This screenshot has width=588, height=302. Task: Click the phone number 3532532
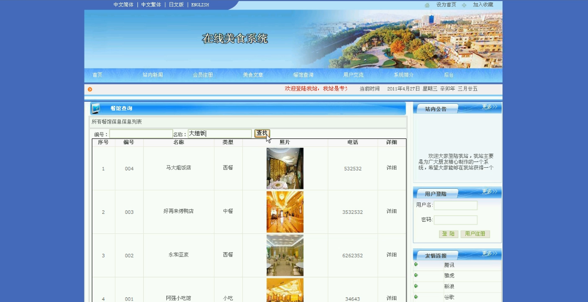point(352,212)
